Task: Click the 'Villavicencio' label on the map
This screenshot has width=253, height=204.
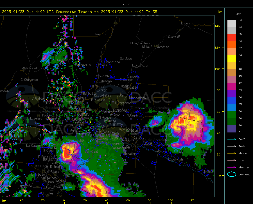Action: pos(63,60)
